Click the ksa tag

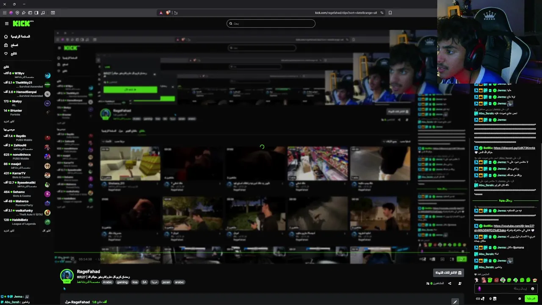(x=135, y=282)
